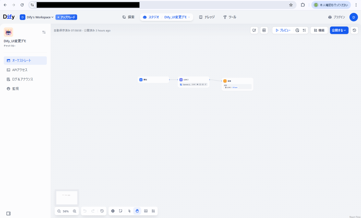Open the D user avatar menu
361x218 pixels.
pyautogui.click(x=354, y=17)
